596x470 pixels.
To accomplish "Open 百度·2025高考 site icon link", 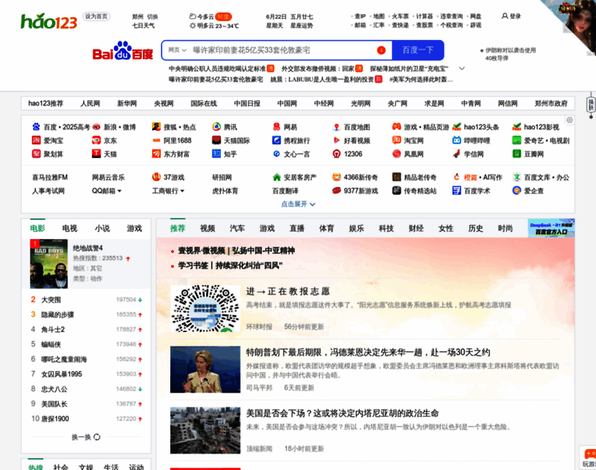I will coord(36,127).
